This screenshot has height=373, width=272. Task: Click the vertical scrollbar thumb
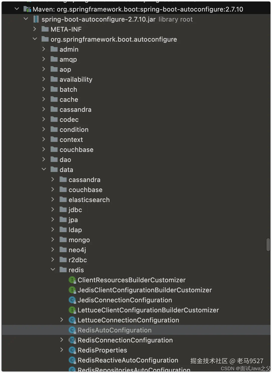[x=268, y=244]
